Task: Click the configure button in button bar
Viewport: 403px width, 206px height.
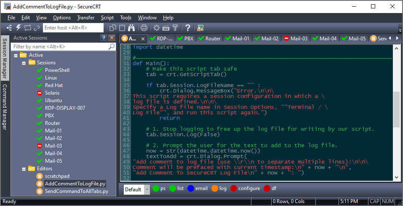Action: click(x=245, y=189)
